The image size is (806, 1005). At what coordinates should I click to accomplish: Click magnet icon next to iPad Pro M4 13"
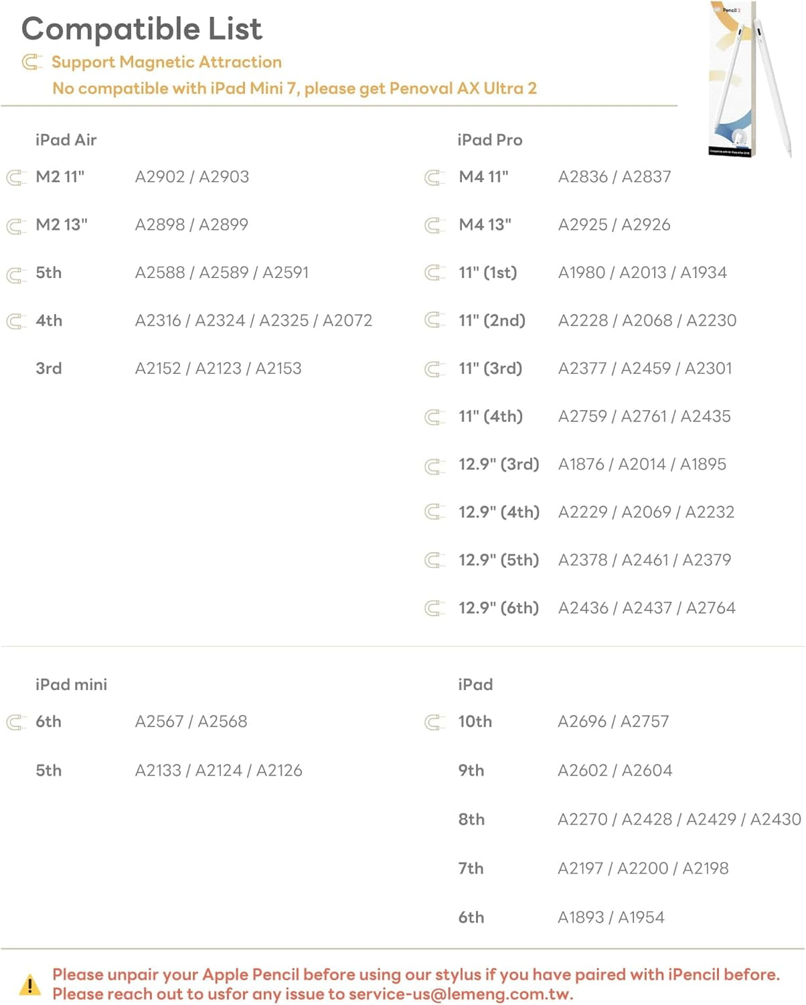(x=434, y=226)
